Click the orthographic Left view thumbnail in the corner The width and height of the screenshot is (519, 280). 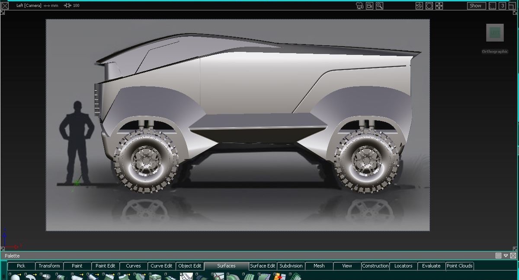[494, 32]
